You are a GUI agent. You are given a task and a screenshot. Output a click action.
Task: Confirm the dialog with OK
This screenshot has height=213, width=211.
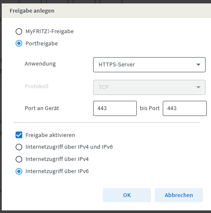click(127, 195)
